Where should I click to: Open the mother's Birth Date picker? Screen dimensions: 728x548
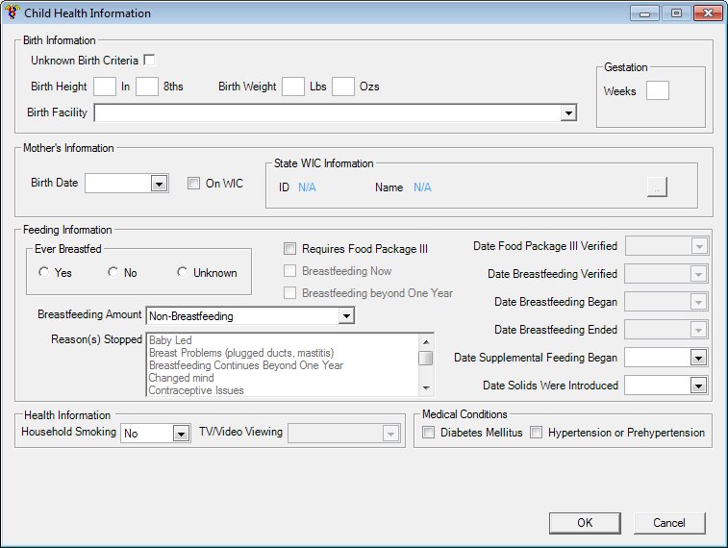pos(159,184)
